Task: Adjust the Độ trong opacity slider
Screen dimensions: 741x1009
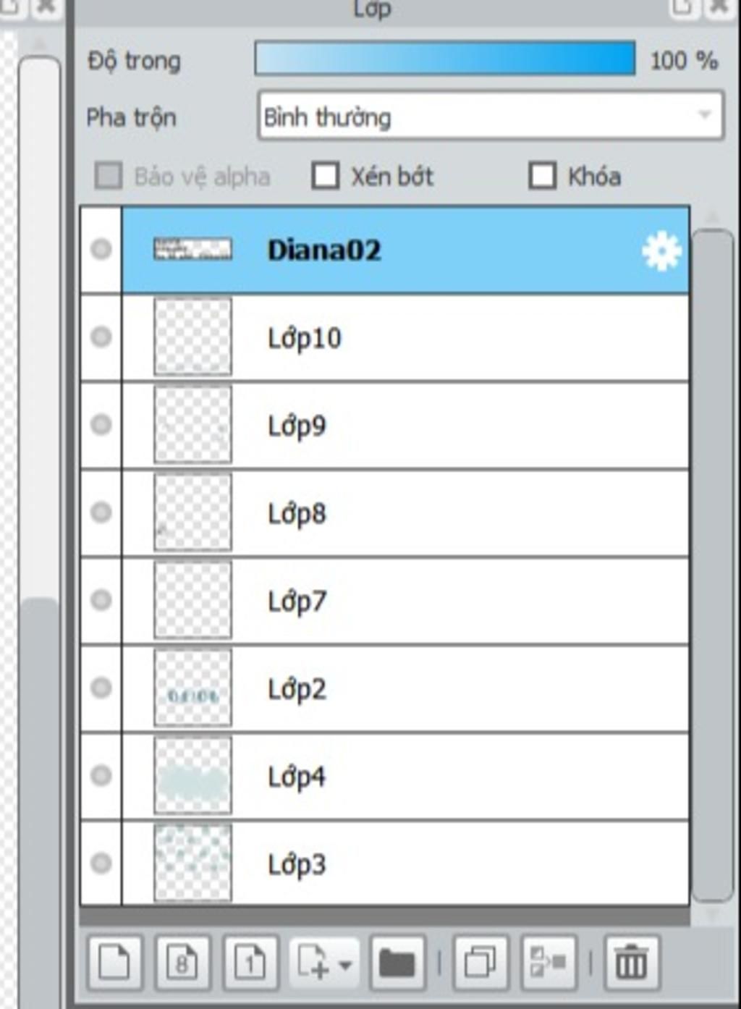Action: 445,59
